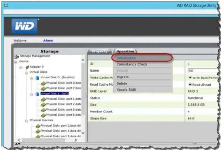Screen dimensions: 221x150
Task: Collapse Virtual Disk 1 (WD) node
Action: [x=31, y=94]
